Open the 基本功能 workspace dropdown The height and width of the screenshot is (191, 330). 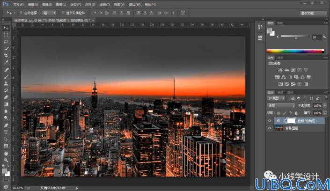click(313, 13)
